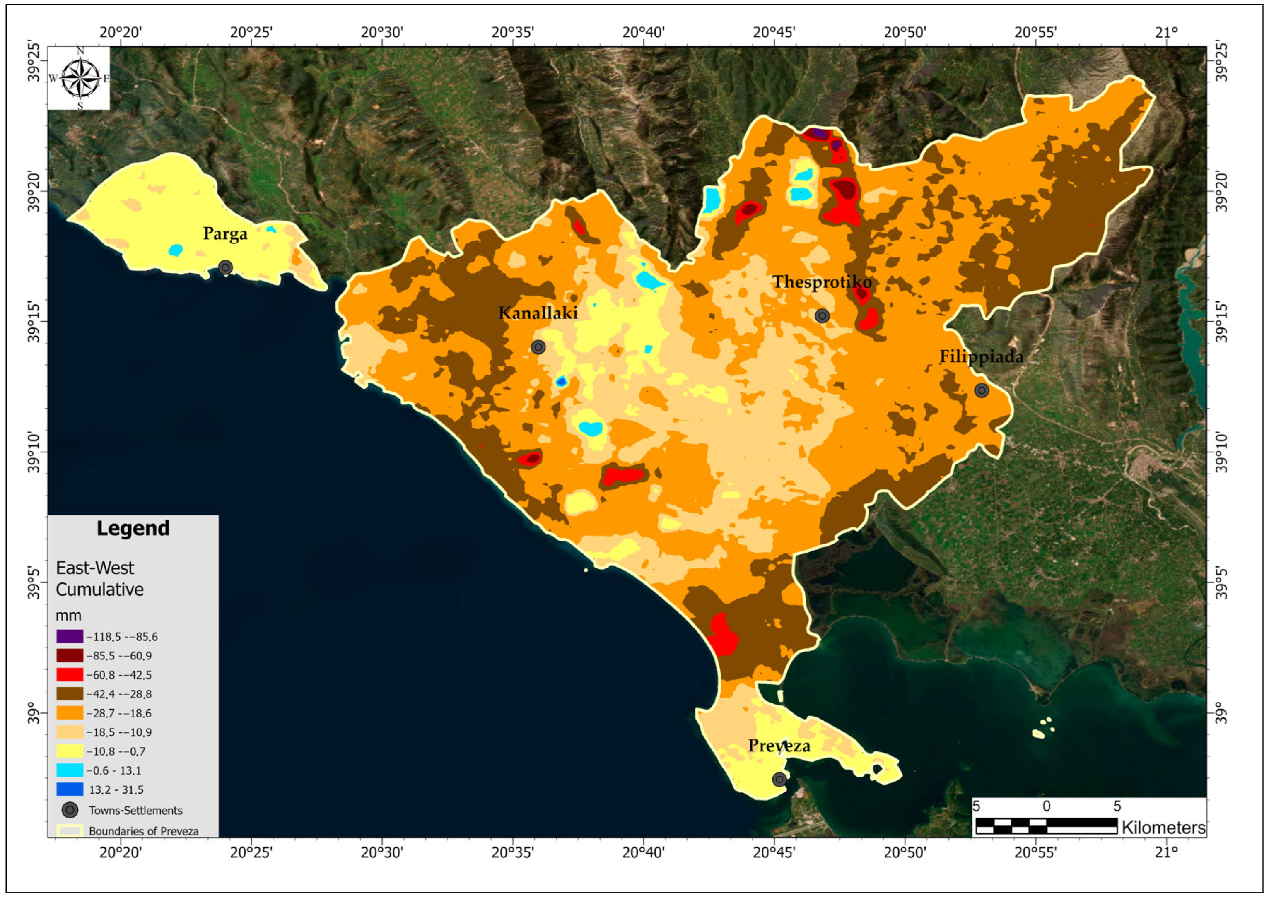Click the Thesprotiko map label
The image size is (1269, 900).
822,282
